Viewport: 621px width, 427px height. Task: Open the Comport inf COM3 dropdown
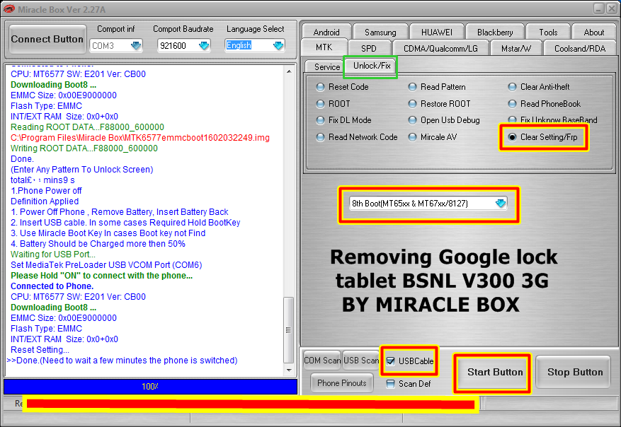click(x=136, y=46)
